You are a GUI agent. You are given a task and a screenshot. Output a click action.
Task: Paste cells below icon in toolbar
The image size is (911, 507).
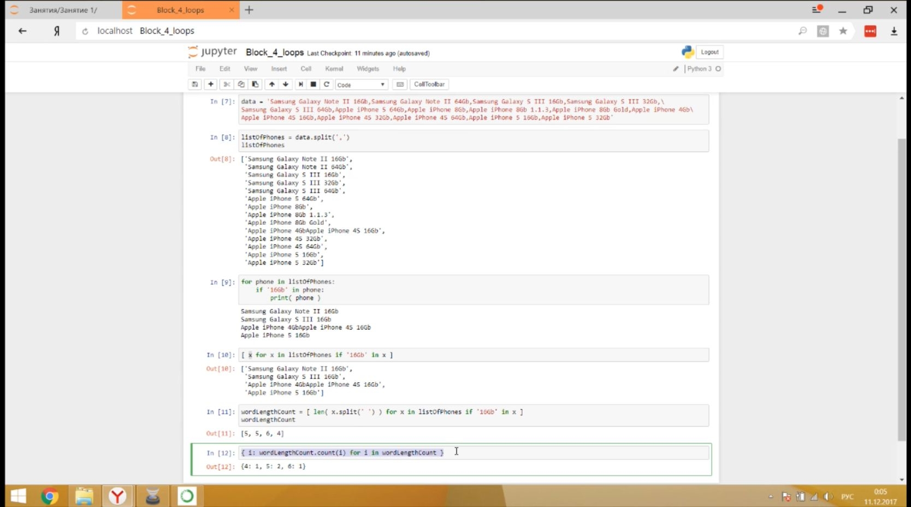[x=255, y=84]
